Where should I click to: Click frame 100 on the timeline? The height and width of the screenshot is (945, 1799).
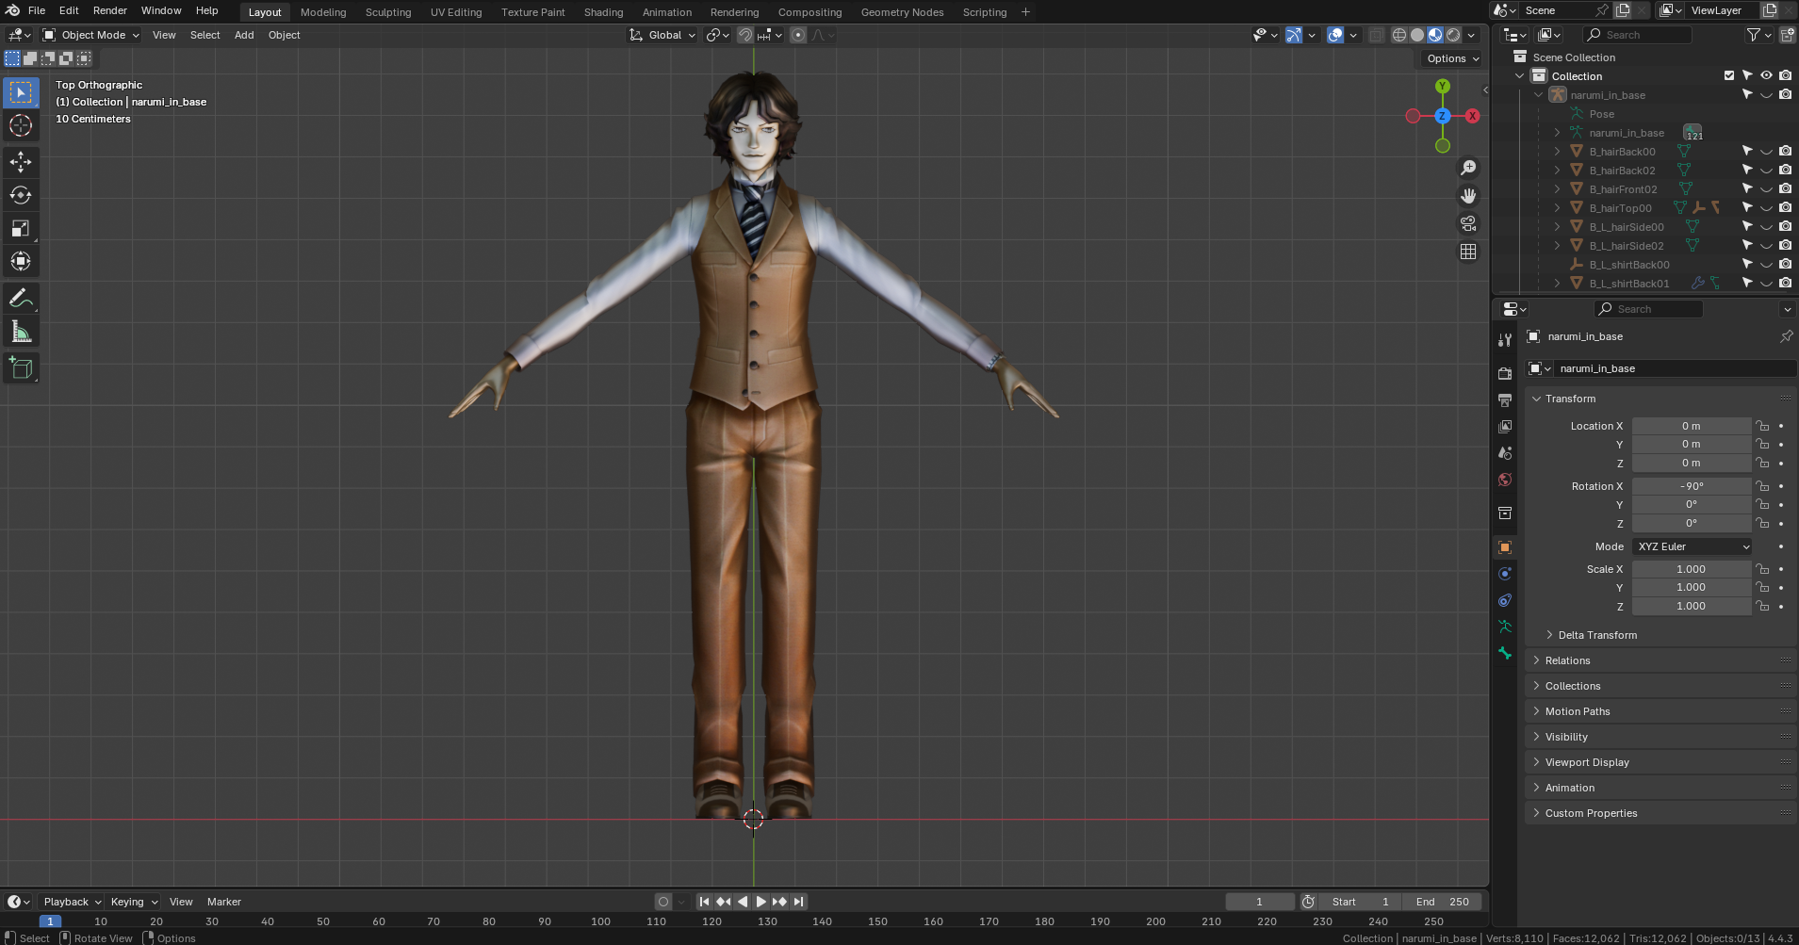pos(600,921)
